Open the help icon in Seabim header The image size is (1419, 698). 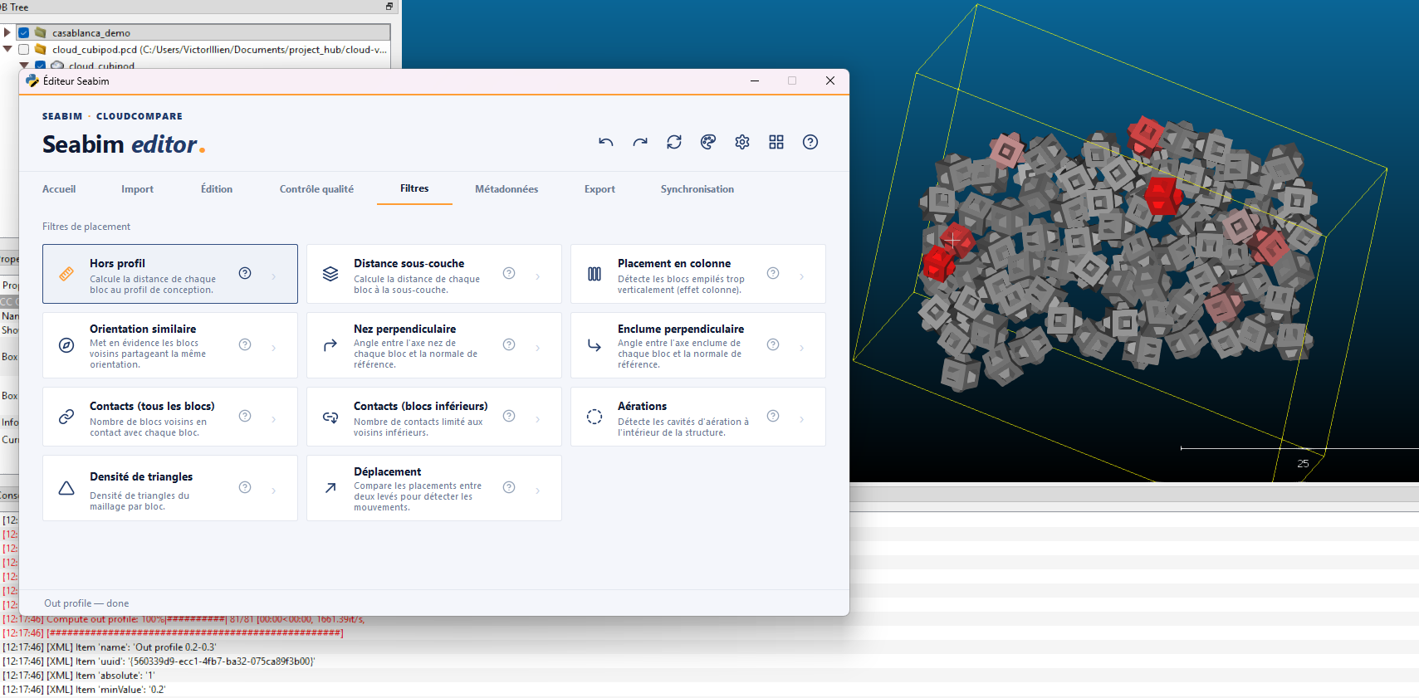(x=810, y=142)
